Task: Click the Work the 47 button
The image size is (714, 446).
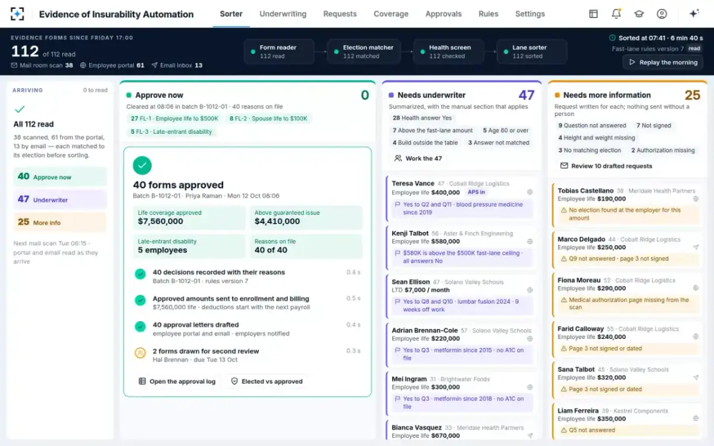Action: [418, 158]
